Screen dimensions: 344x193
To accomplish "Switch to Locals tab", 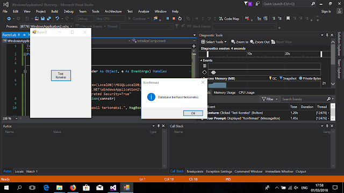I will point(19,172).
